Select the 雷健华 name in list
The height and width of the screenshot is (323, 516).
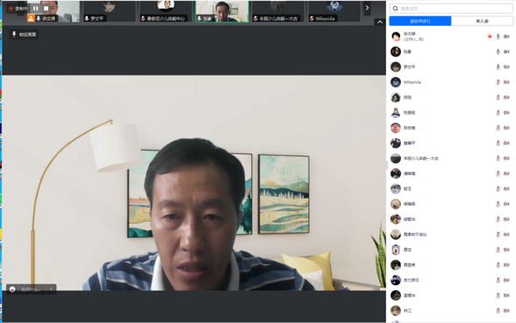click(409, 296)
